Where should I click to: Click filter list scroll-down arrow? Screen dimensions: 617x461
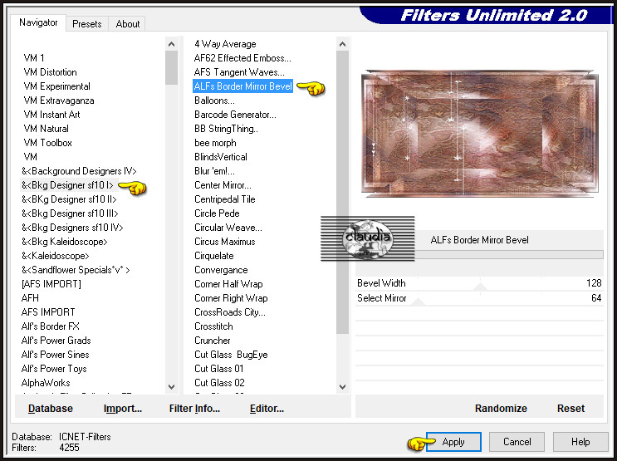[x=343, y=386]
